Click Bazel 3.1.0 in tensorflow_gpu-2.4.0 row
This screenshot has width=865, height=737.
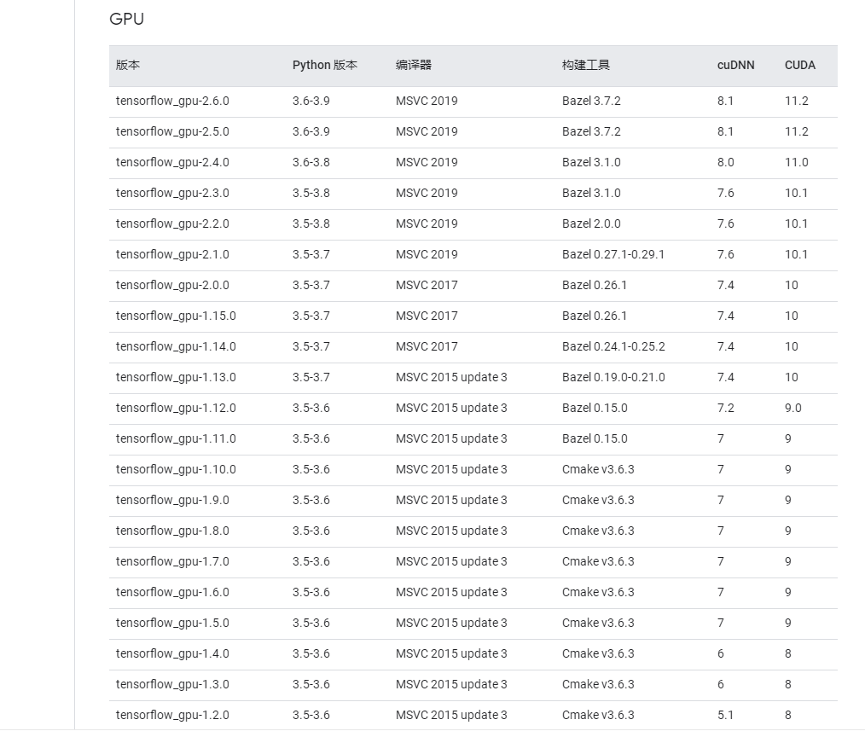591,163
